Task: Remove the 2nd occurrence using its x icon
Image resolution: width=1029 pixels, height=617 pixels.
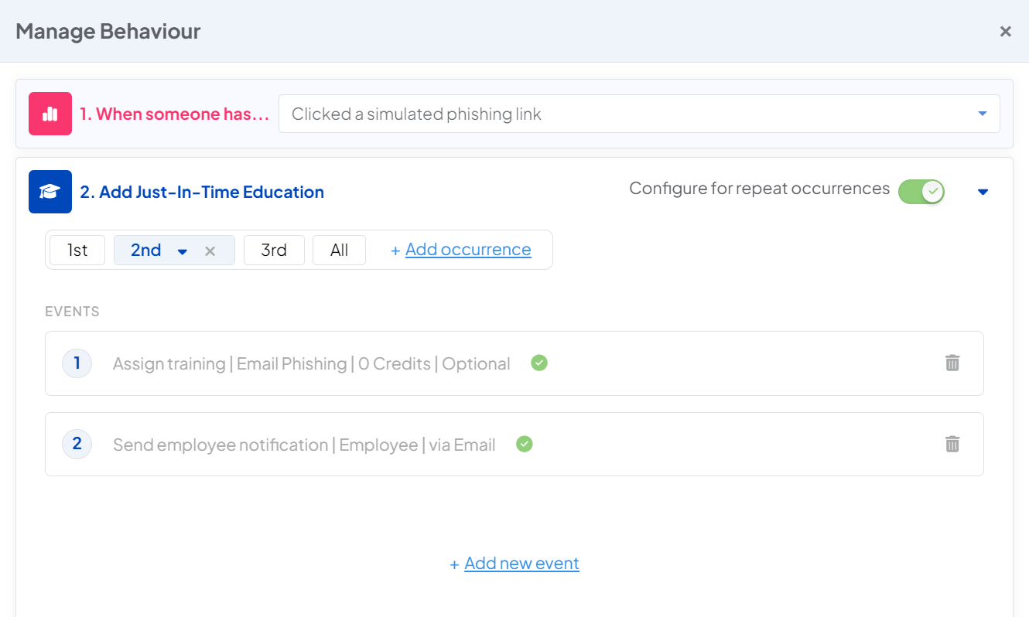Action: [210, 250]
